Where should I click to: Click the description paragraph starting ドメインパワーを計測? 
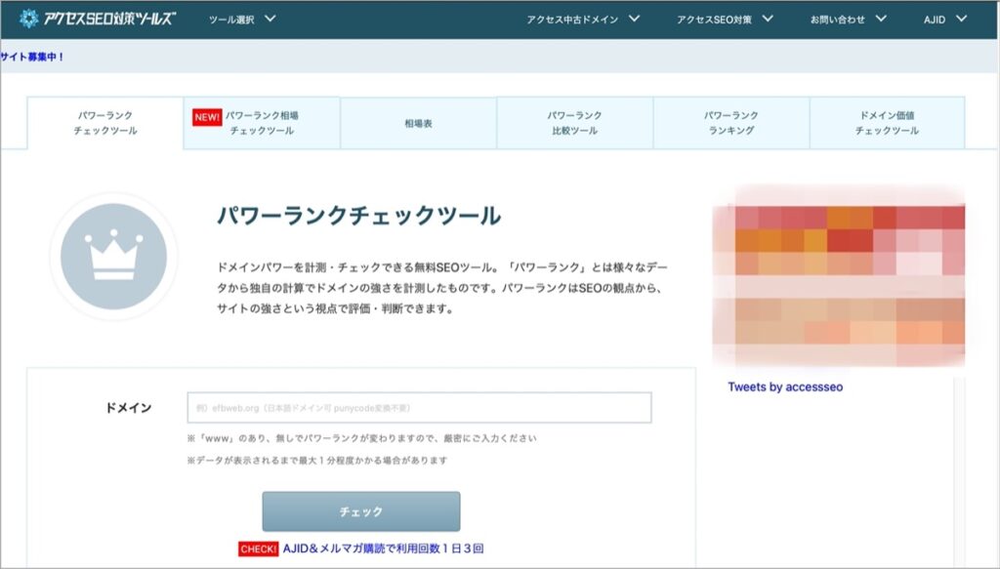point(442,288)
